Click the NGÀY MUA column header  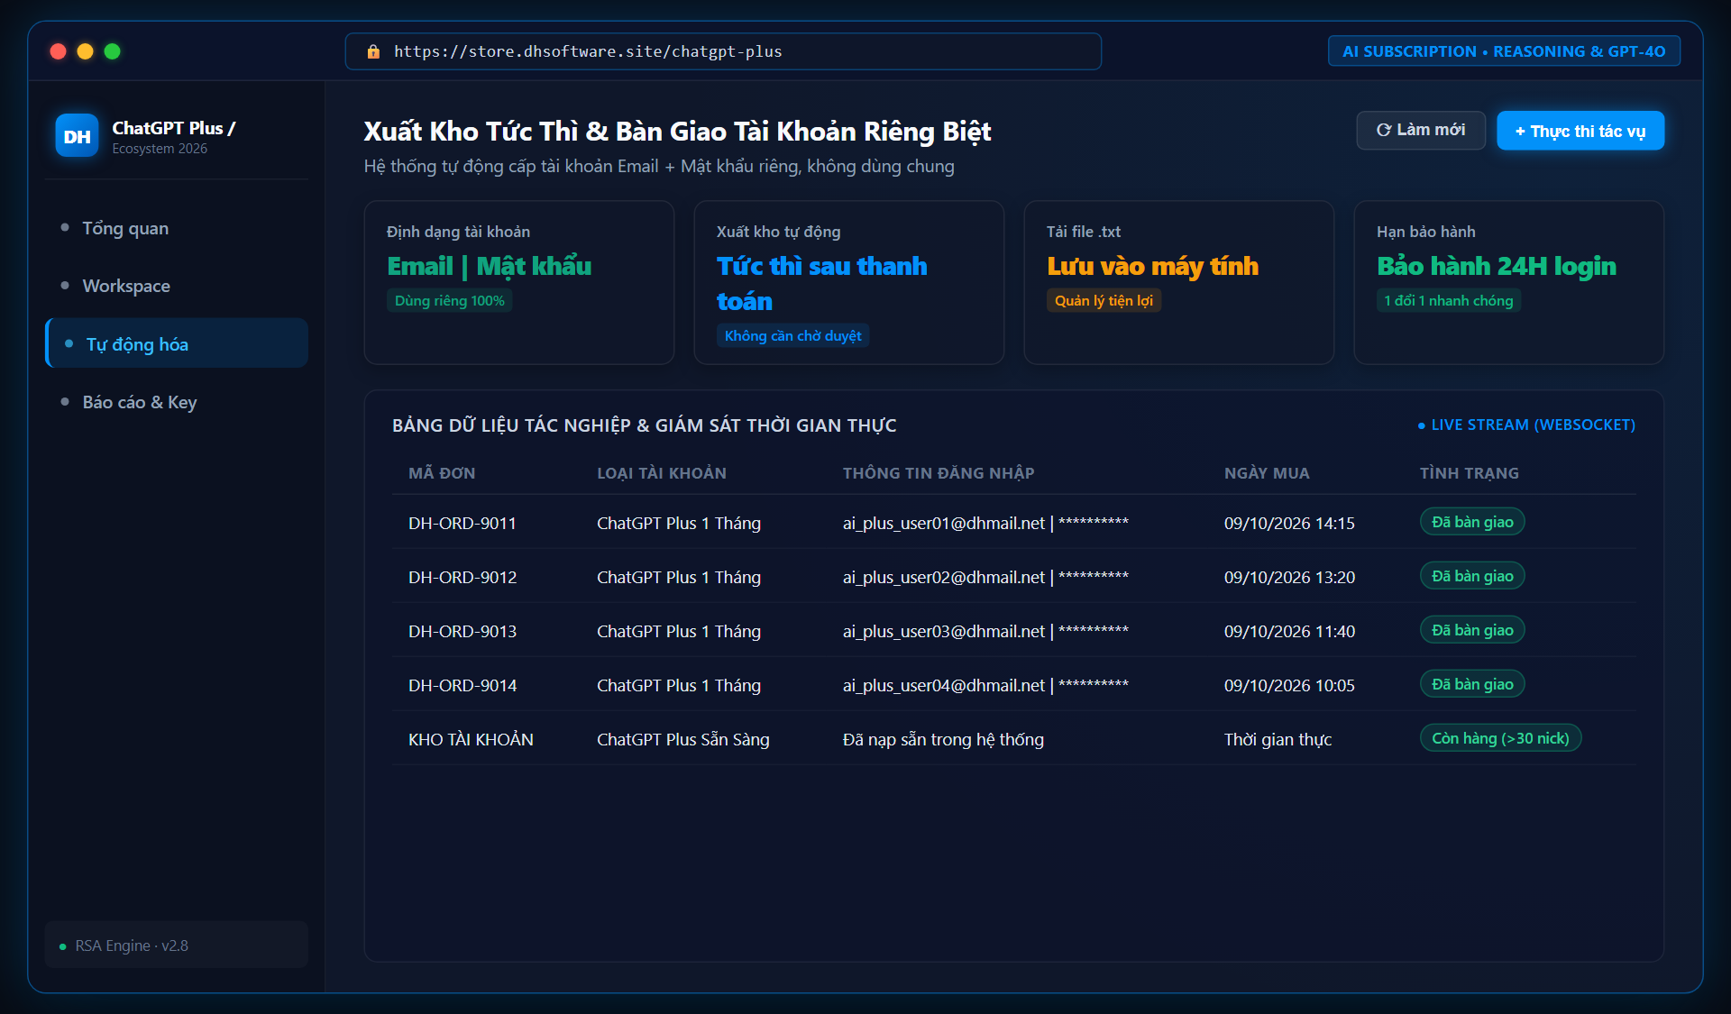(1267, 473)
